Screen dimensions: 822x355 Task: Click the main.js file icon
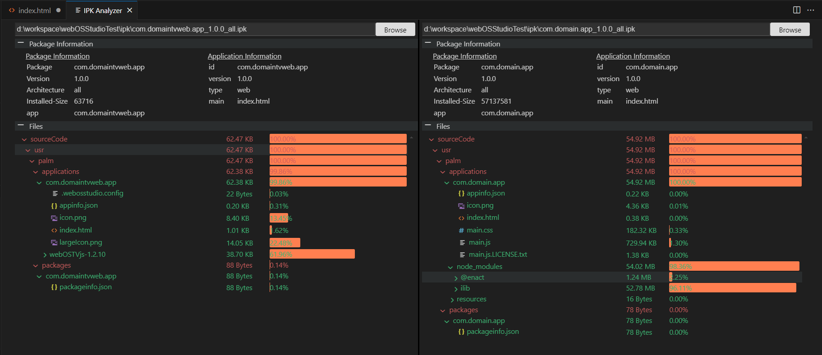pos(462,243)
